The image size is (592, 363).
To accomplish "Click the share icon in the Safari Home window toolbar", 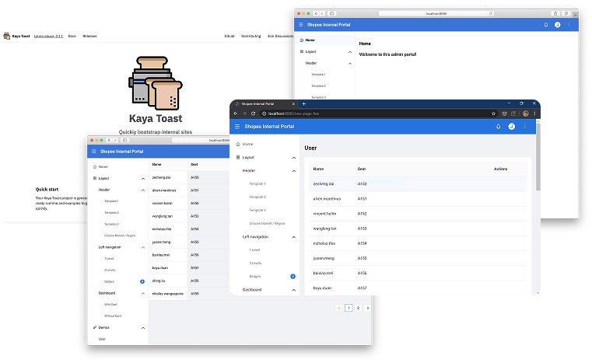I will pyautogui.click(x=555, y=13).
